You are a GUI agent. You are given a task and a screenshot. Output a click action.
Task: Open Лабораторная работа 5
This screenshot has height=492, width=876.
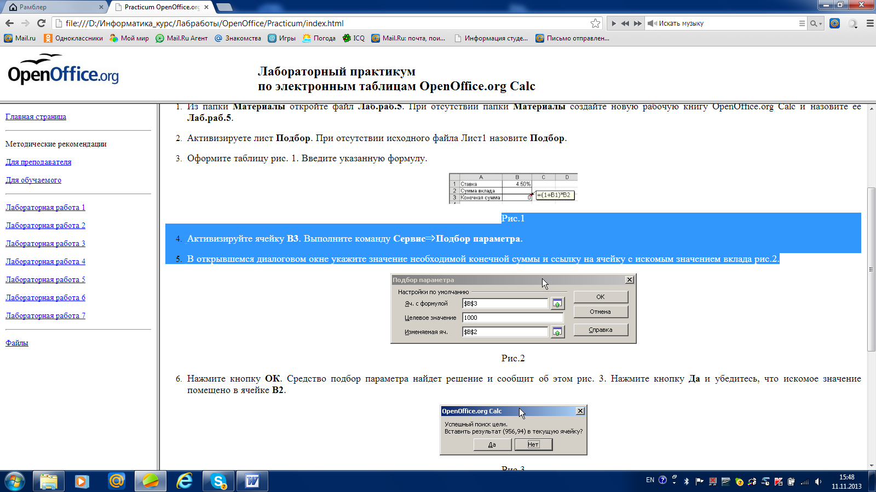point(45,279)
